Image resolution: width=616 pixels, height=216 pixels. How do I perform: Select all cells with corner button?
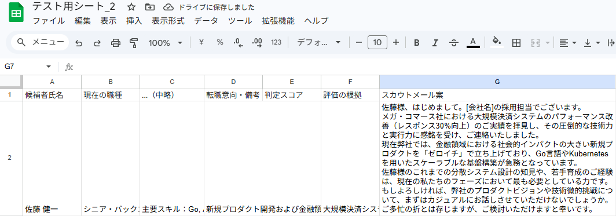tap(10, 81)
